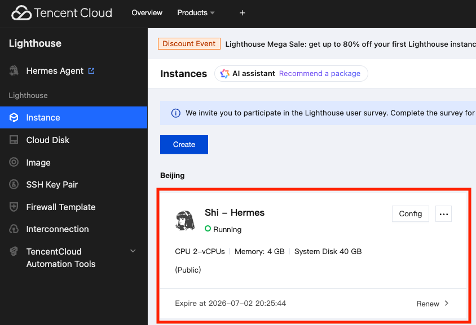476x325 pixels.
Task: Open the Lighthouse user survey invitation
Action: tap(330, 113)
